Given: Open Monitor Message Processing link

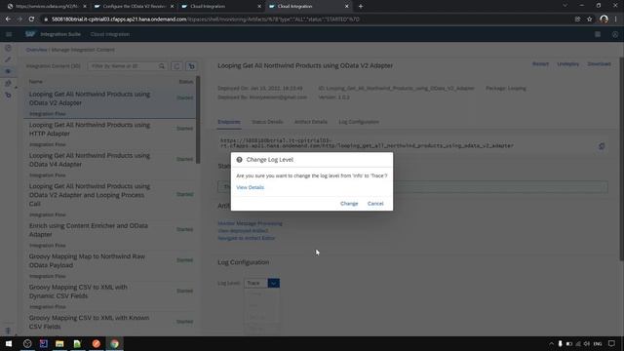Looking at the screenshot, I should pyautogui.click(x=250, y=223).
